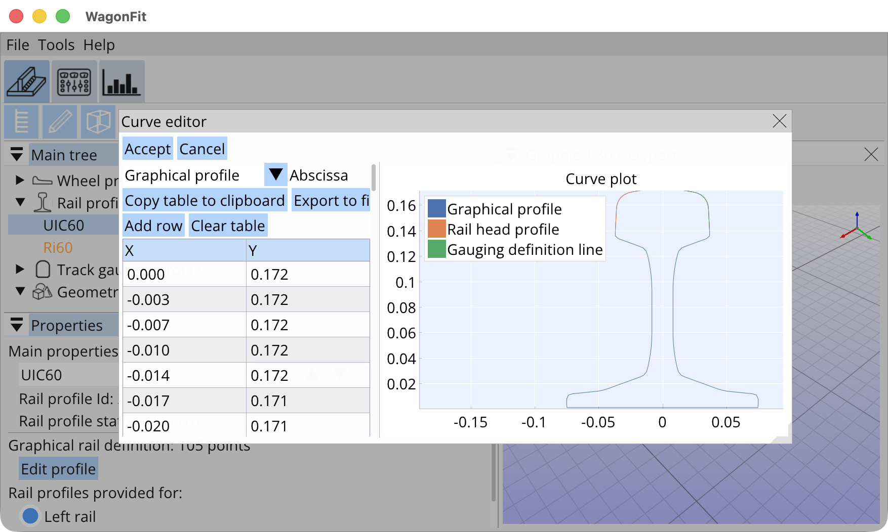Screen dimensions: 888x532
Task: Select the 3D cube view icon
Action: click(98, 122)
